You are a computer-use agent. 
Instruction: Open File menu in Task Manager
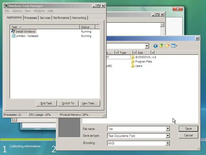pos(7,11)
